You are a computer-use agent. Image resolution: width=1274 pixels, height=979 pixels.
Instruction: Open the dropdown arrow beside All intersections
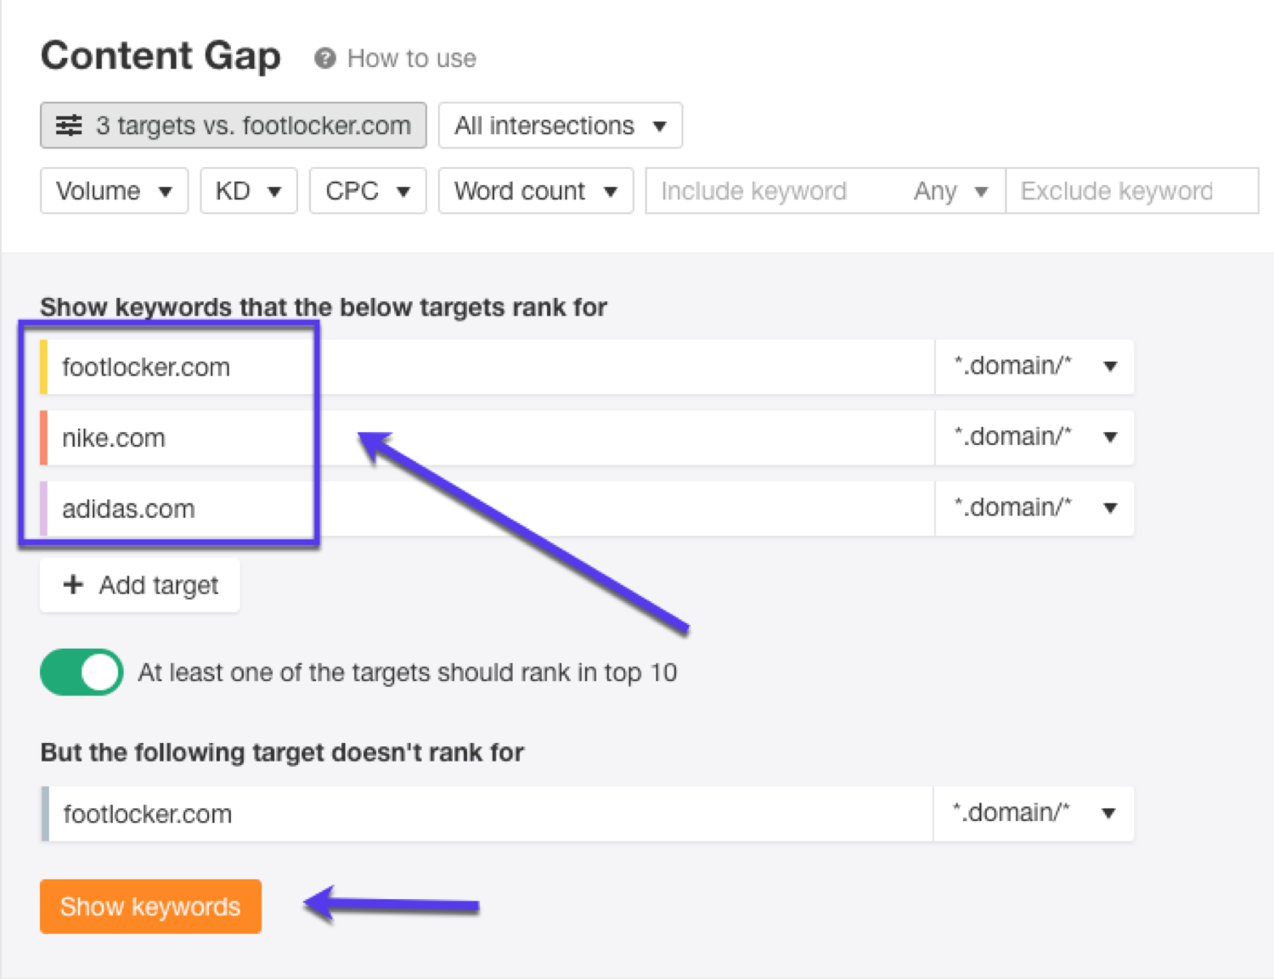click(x=660, y=125)
